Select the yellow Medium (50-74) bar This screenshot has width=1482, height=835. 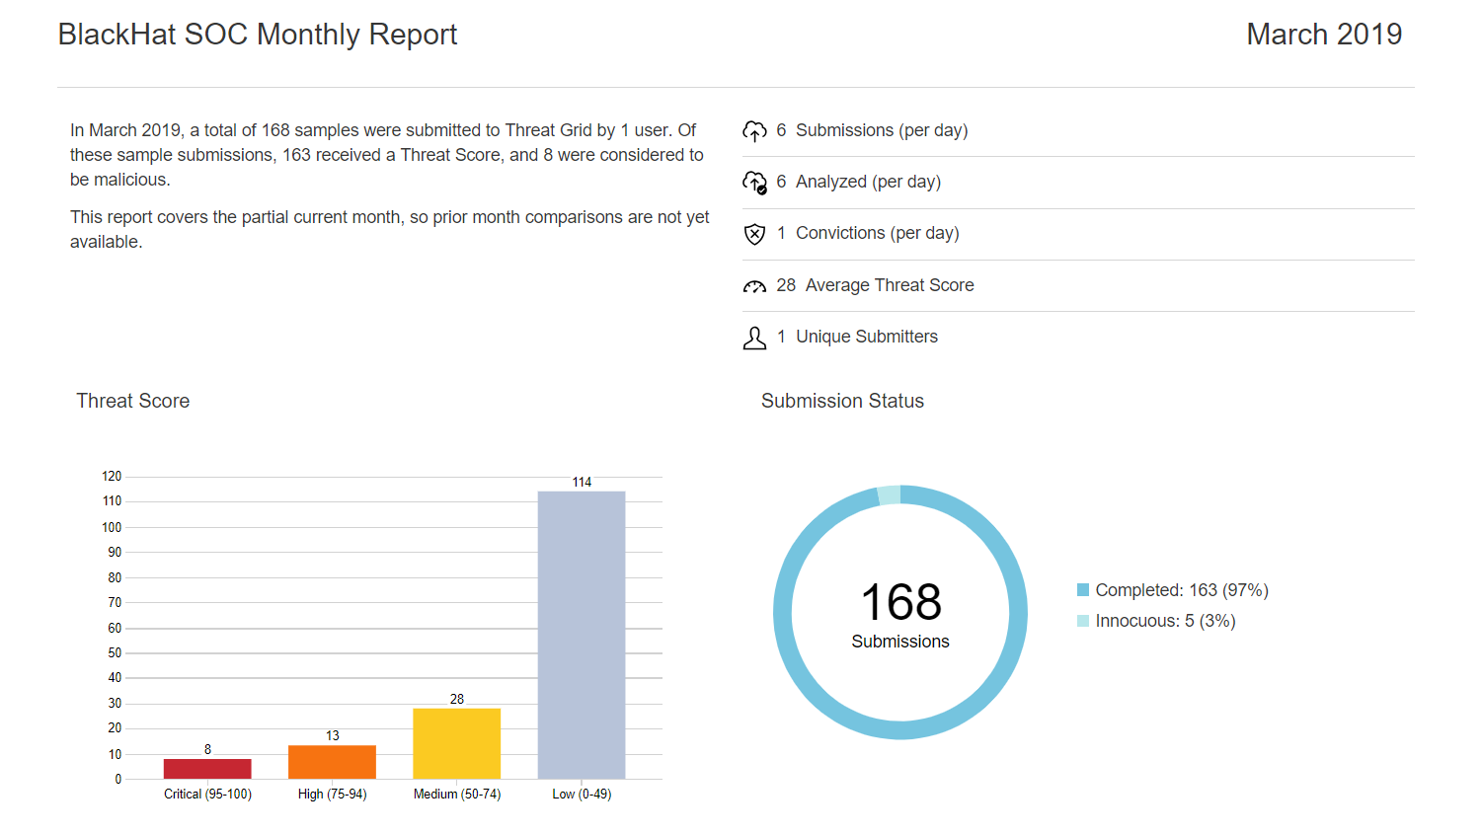point(456,743)
